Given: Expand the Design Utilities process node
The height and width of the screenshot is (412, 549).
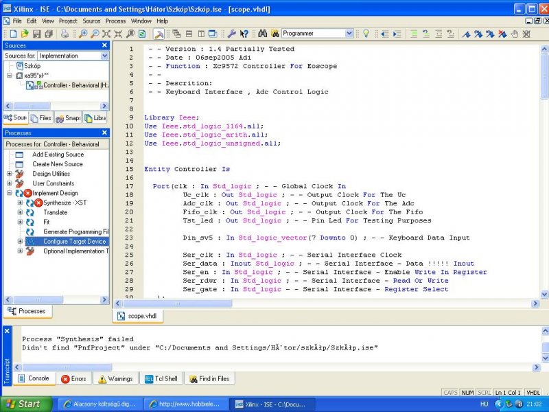Looking at the screenshot, I should pos(10,174).
